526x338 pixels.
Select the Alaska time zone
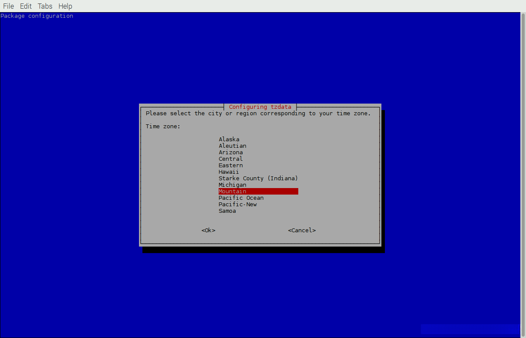point(229,140)
